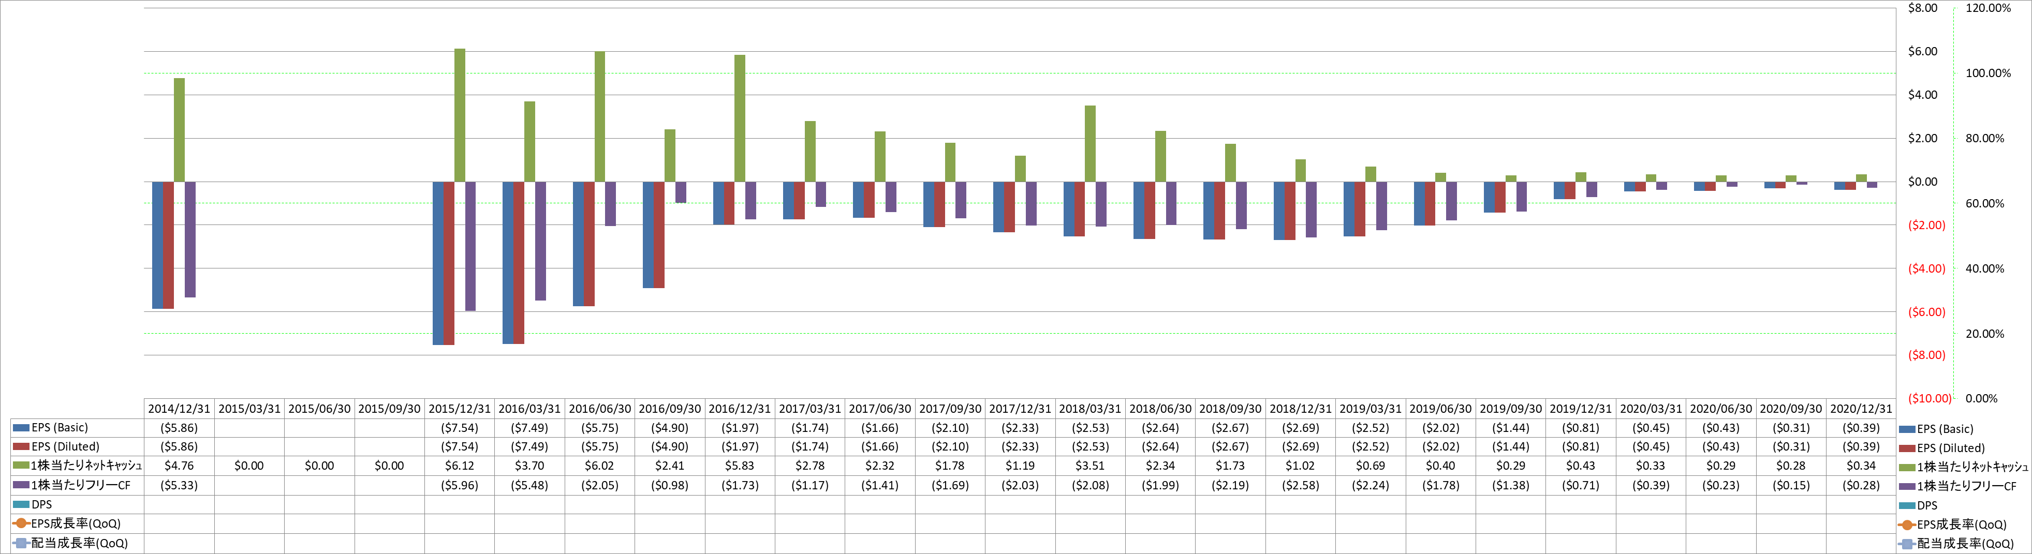Click the 2020/12/31 date column header
The height and width of the screenshot is (554, 2032).
(1861, 409)
